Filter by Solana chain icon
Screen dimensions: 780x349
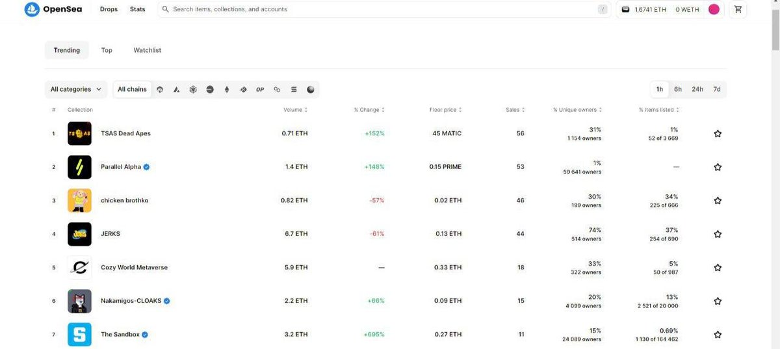click(294, 89)
